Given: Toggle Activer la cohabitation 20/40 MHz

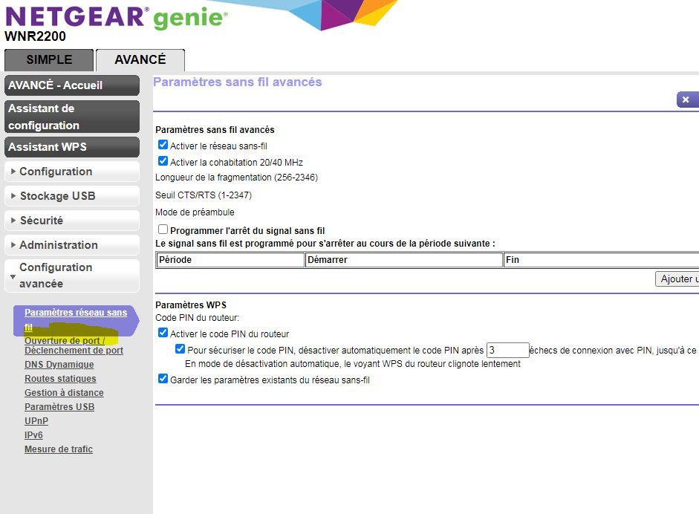Looking at the screenshot, I should click(x=163, y=161).
